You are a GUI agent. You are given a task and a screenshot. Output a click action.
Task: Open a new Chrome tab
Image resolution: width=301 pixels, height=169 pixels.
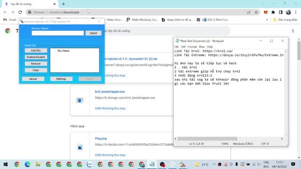tap(63, 4)
